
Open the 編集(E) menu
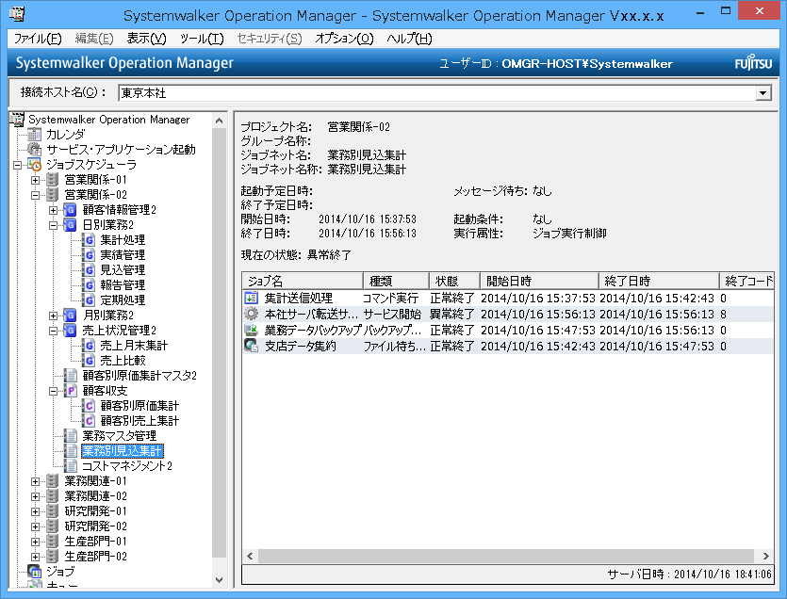pos(94,39)
